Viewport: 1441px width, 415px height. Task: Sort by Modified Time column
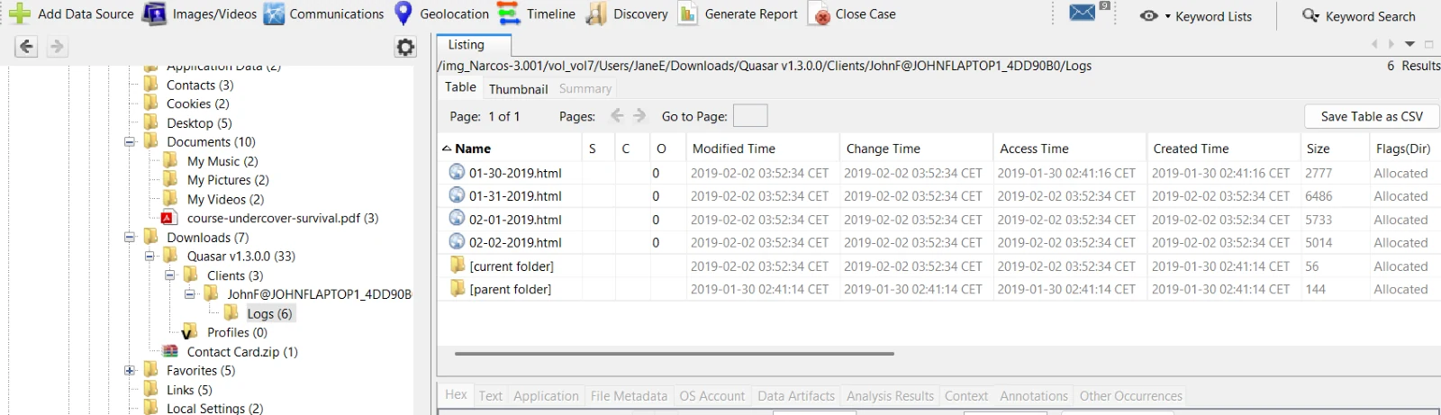point(762,149)
